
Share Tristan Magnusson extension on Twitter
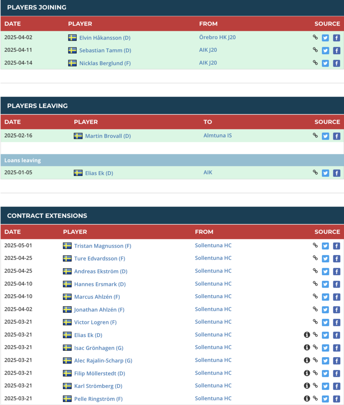click(x=325, y=246)
